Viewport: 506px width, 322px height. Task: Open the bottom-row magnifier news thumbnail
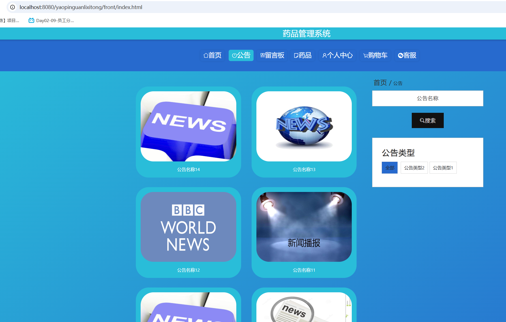(x=304, y=307)
